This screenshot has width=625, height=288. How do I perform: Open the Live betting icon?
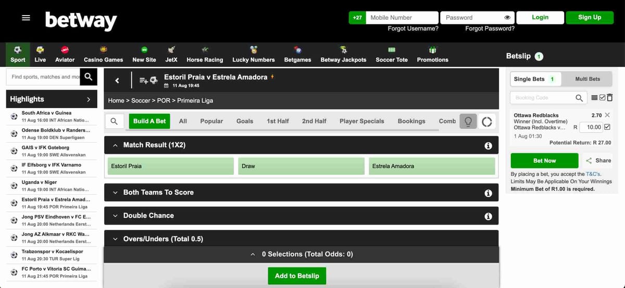tap(40, 50)
